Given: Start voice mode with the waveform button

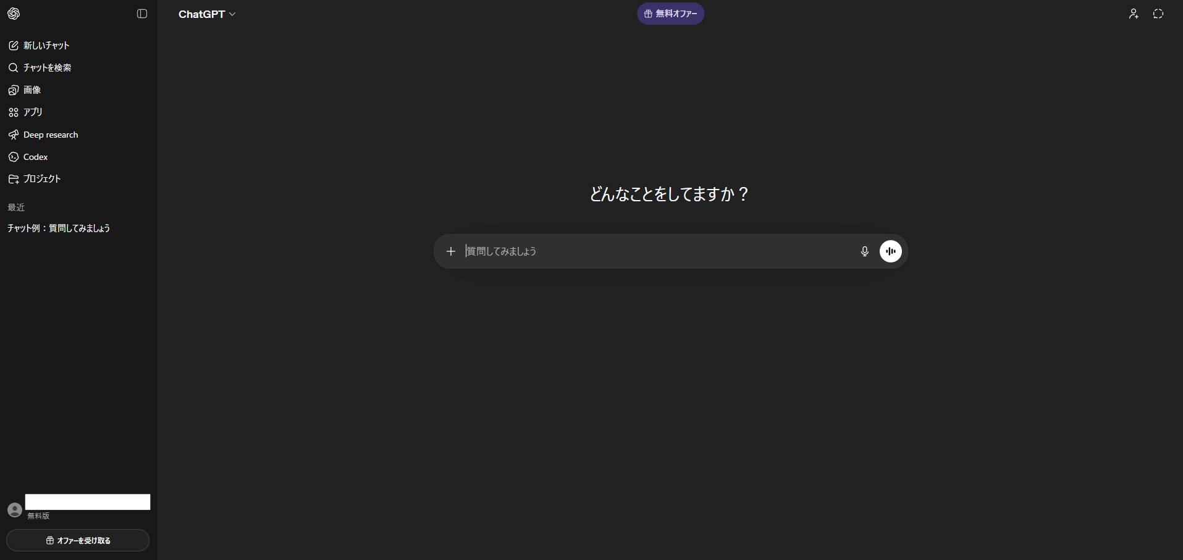Looking at the screenshot, I should [890, 251].
